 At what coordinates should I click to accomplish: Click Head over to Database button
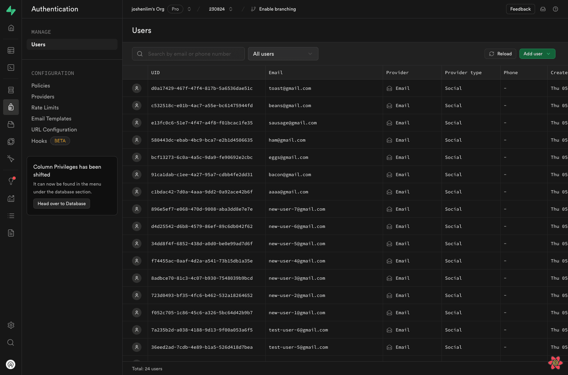62,204
